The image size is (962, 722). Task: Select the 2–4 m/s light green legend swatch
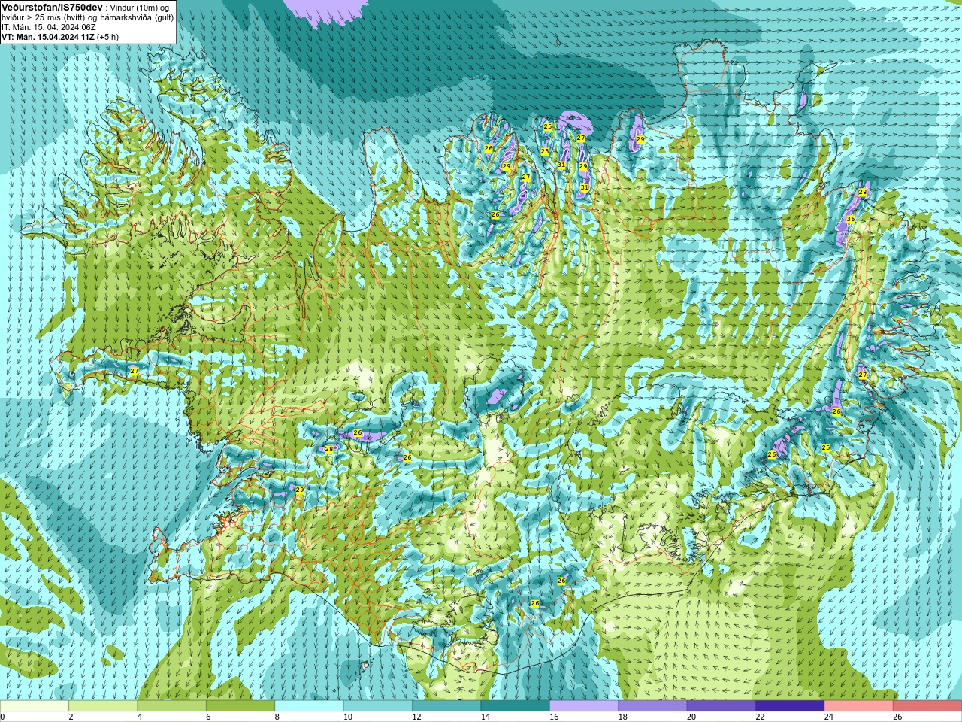coord(103,706)
